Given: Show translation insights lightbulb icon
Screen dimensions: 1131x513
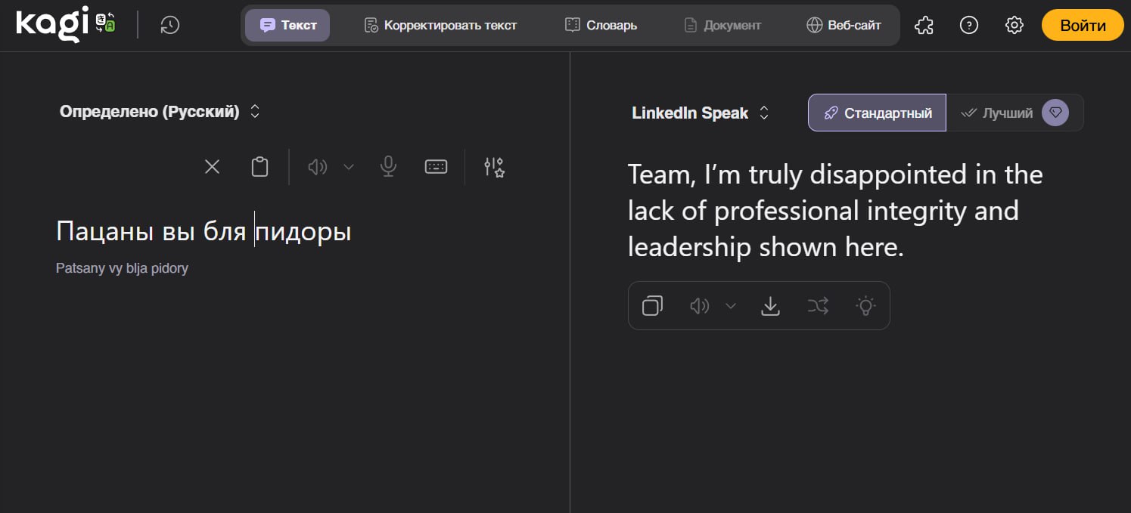Looking at the screenshot, I should point(865,305).
